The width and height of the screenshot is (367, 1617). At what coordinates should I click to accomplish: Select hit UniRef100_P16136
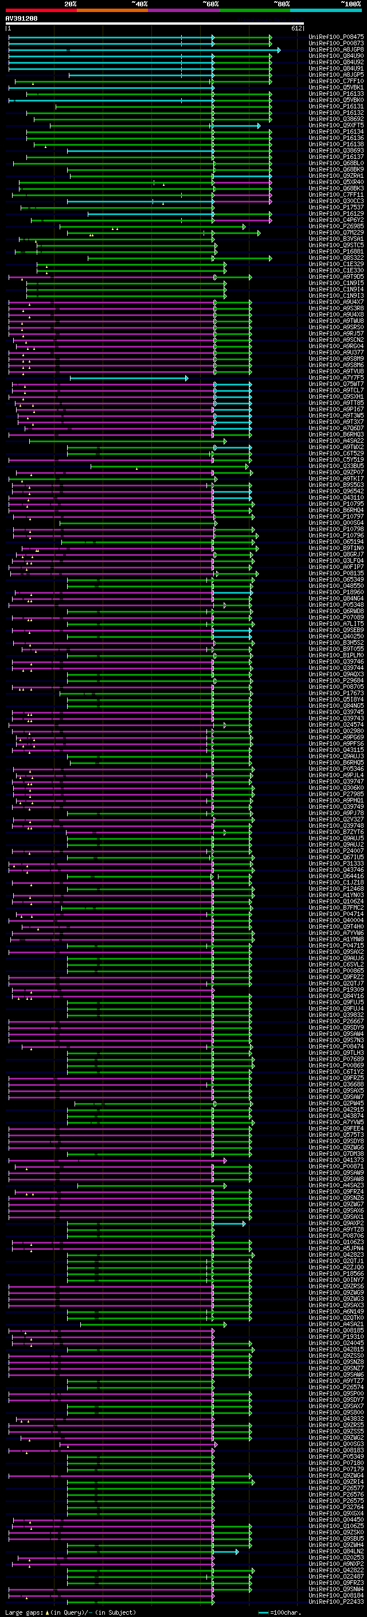click(x=336, y=138)
